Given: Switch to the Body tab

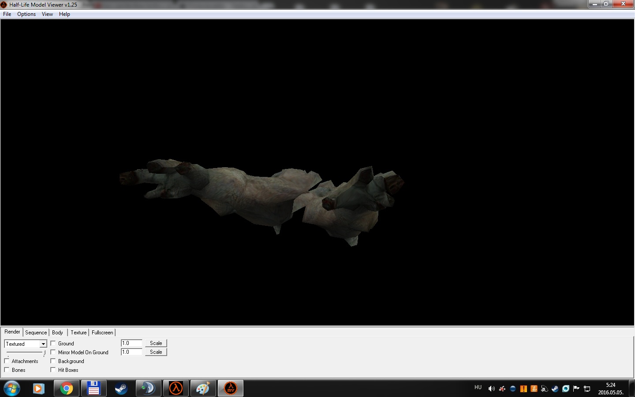Looking at the screenshot, I should [57, 333].
